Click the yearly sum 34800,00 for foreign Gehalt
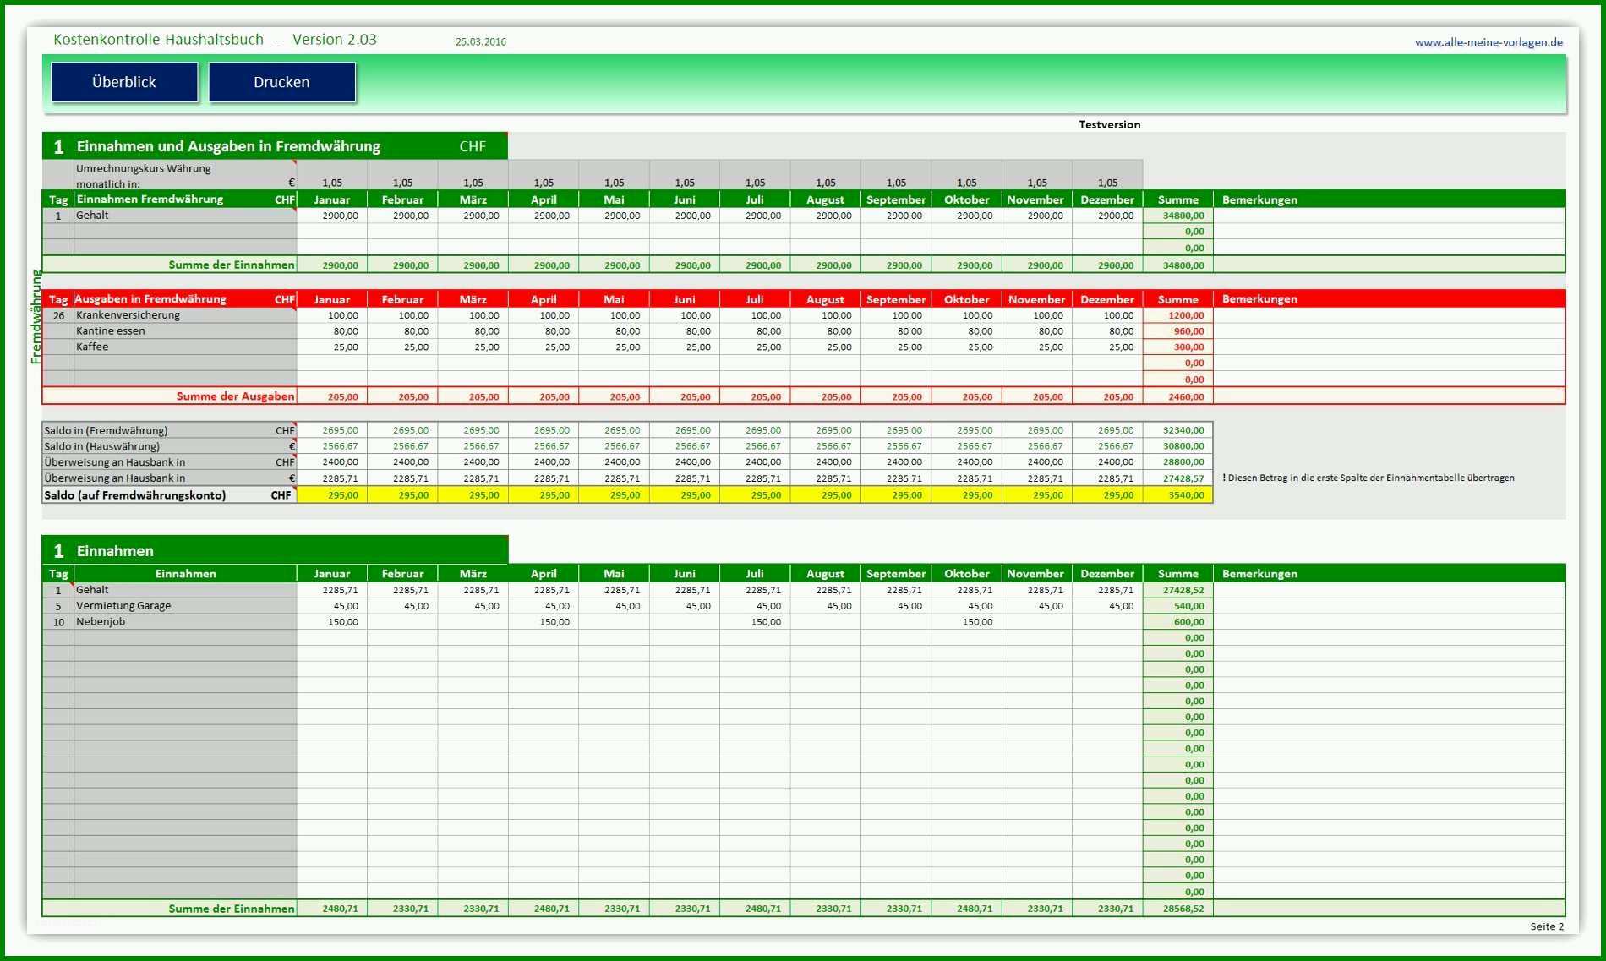 click(1177, 216)
